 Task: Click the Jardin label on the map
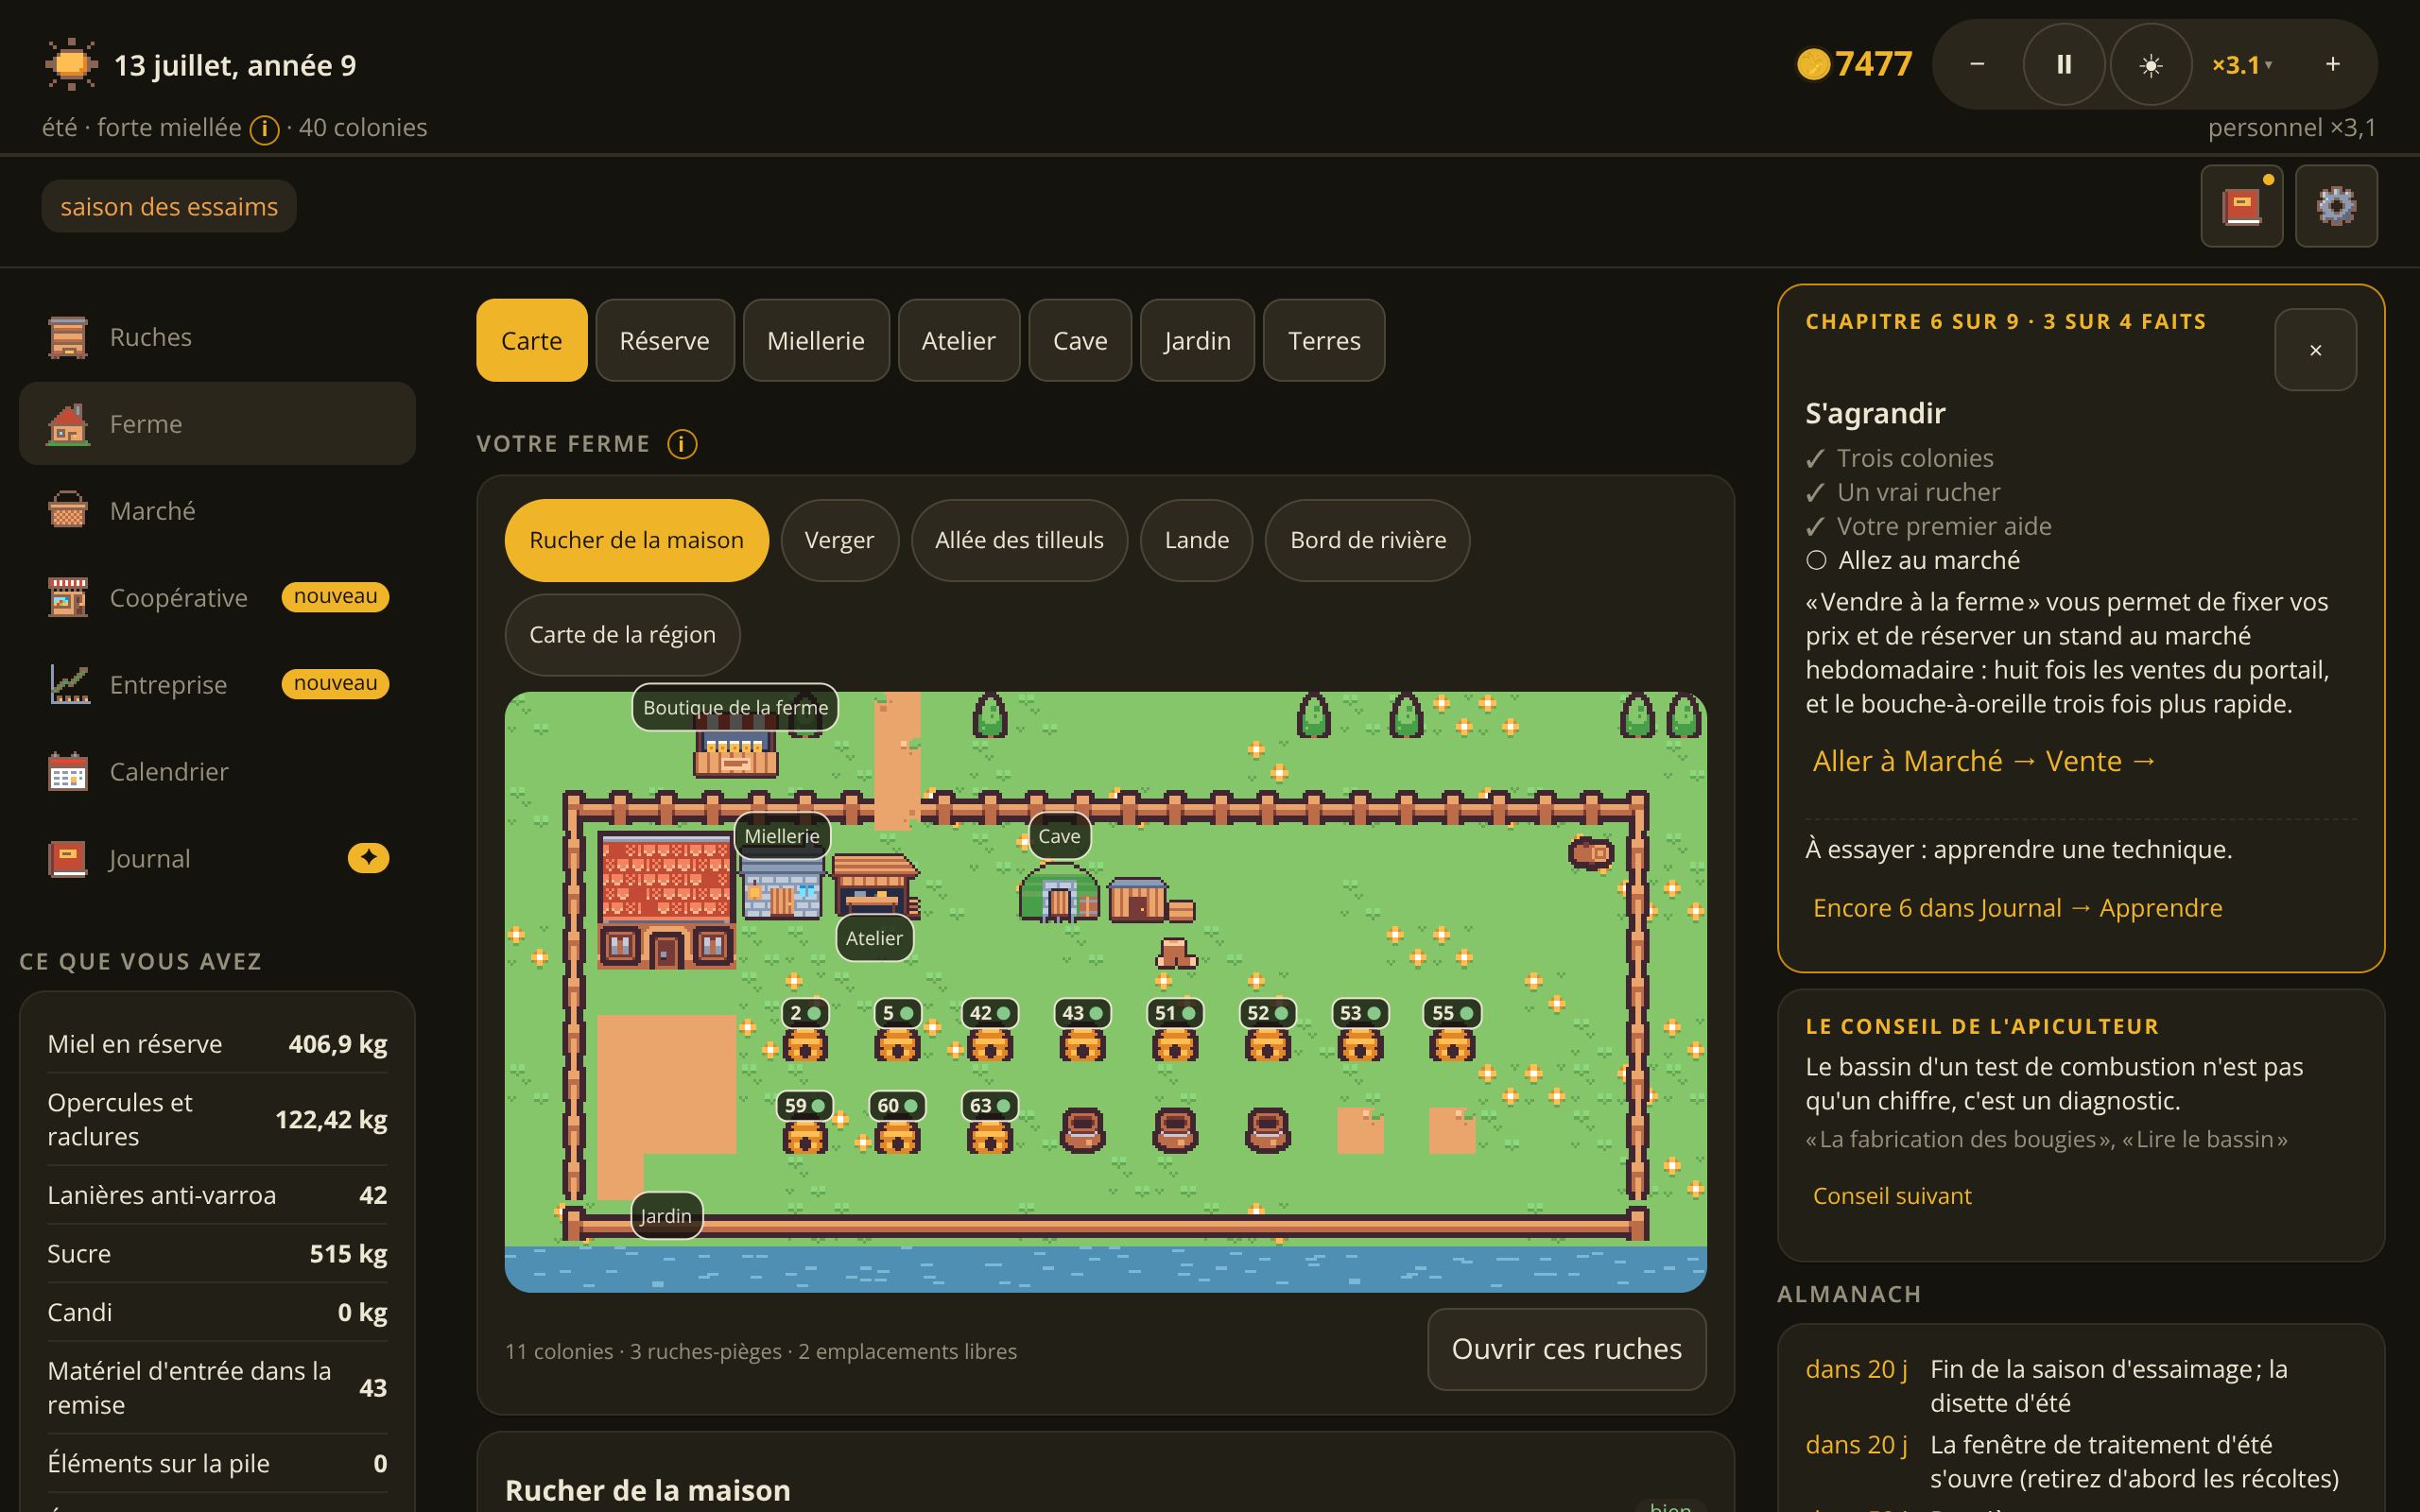666,1216
